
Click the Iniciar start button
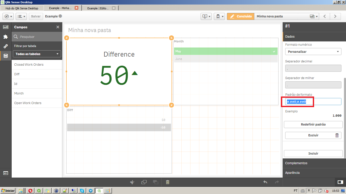[x=8, y=190]
